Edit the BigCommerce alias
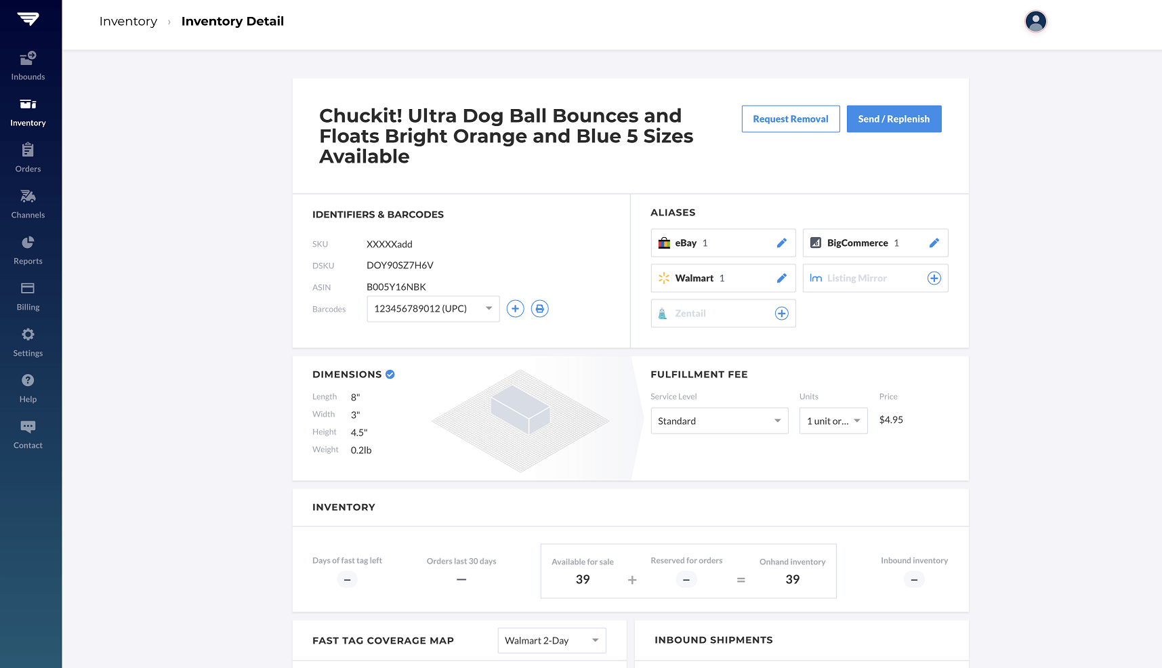Image resolution: width=1162 pixels, height=668 pixels. [x=934, y=243]
